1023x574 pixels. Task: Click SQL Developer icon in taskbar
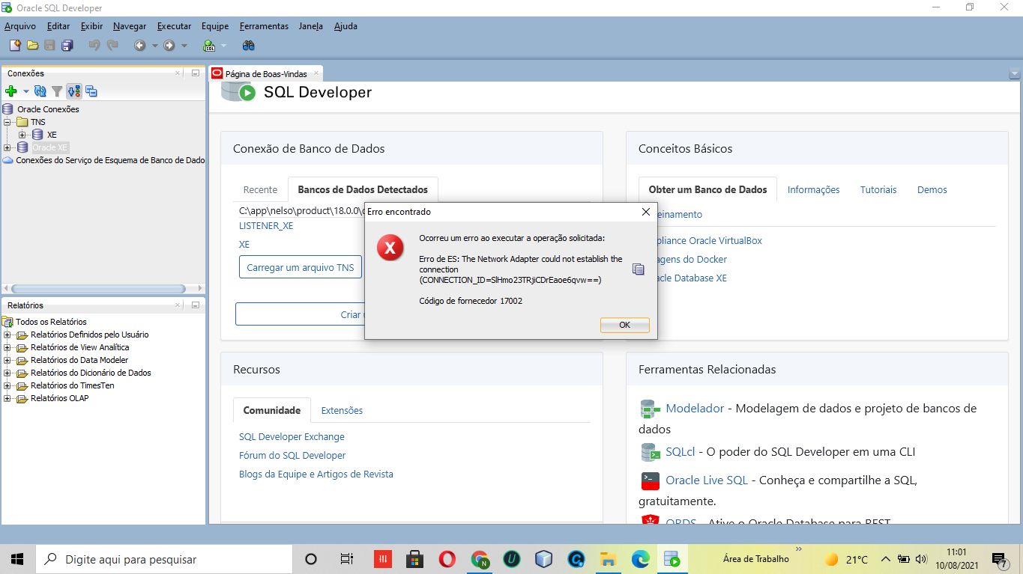(672, 559)
